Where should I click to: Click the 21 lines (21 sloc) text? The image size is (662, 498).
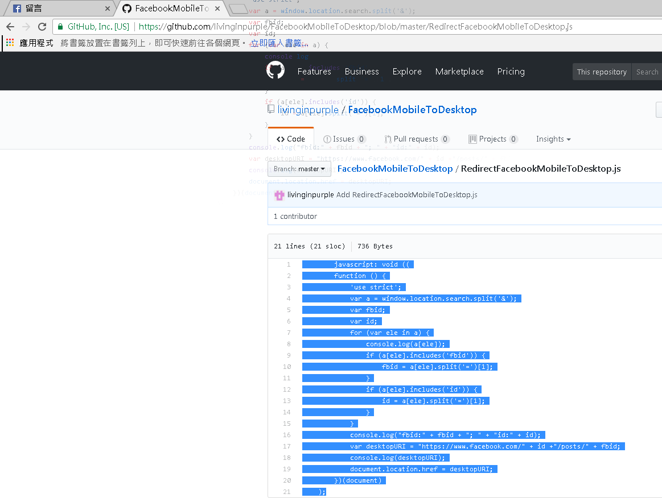coord(310,246)
